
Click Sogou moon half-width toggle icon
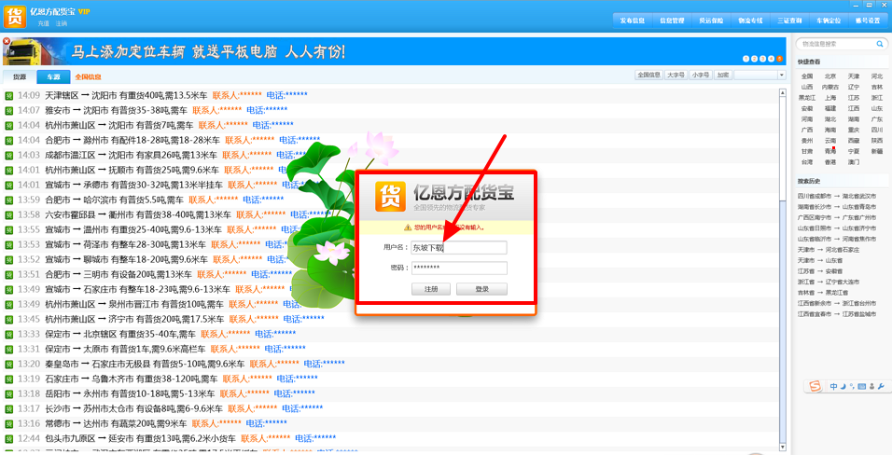843,387
